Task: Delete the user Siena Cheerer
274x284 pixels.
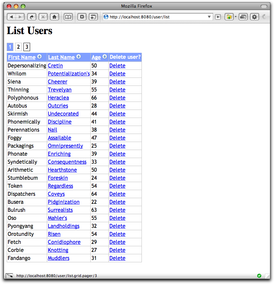Action: (117, 82)
